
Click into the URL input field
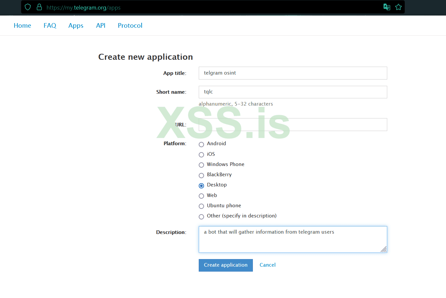[x=293, y=124]
